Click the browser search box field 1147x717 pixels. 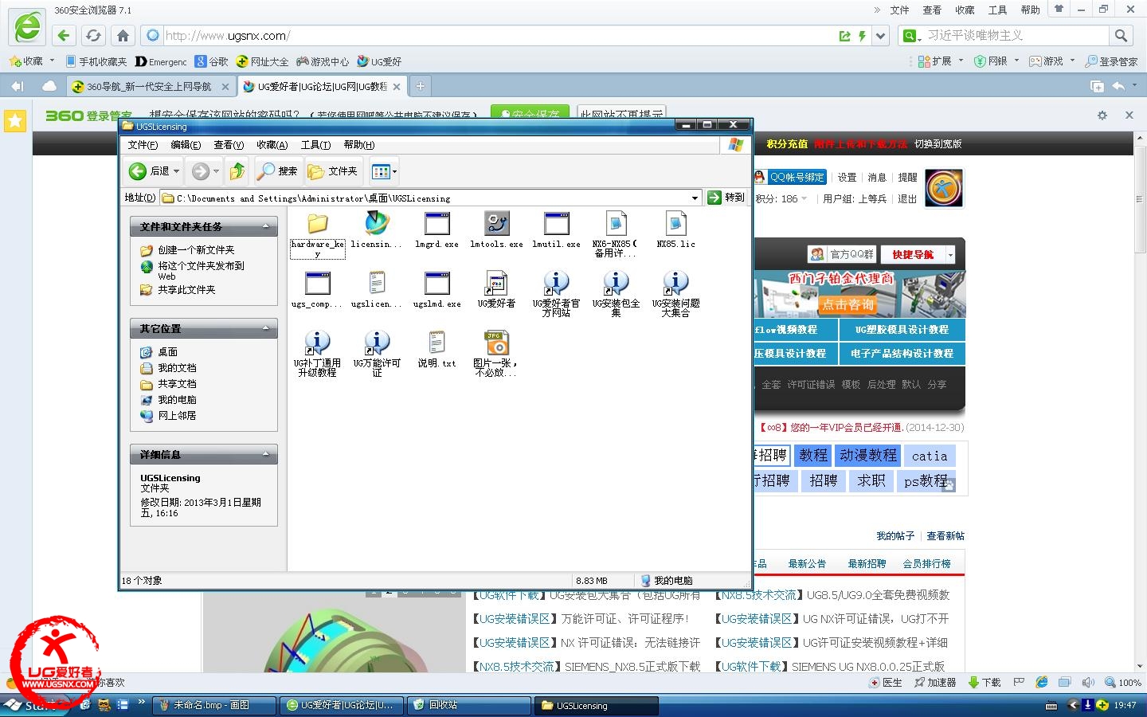tap(1016, 35)
